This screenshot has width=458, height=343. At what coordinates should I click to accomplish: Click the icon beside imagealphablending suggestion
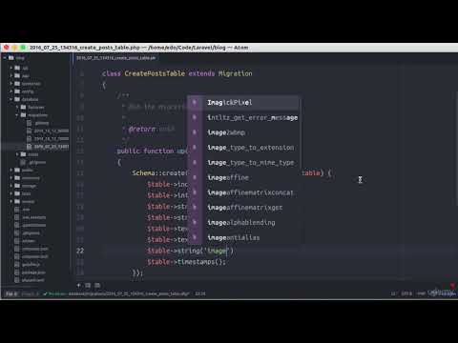point(195,222)
